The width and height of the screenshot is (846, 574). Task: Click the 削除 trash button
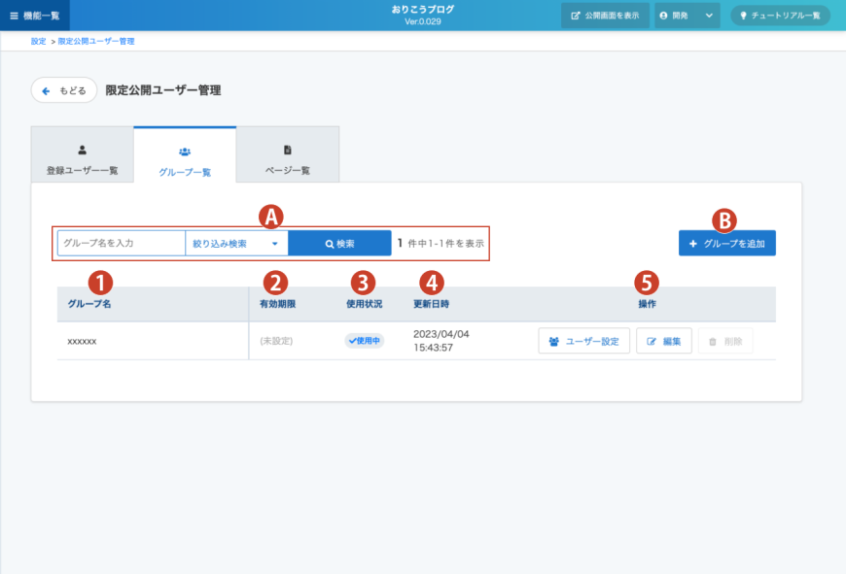pyautogui.click(x=724, y=341)
